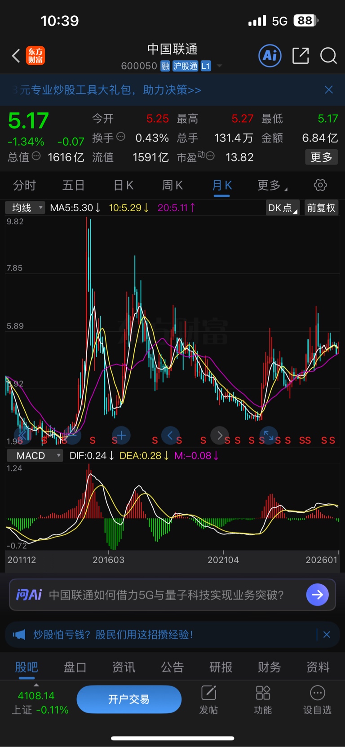345x747 pixels.
Task: Tap the 202104 date axis marker
Action: click(223, 560)
